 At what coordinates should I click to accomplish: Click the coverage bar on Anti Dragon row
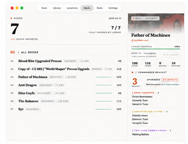point(103,85)
